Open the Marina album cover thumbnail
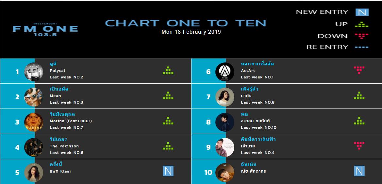Screen dimensions: 382x184 pos(34,122)
